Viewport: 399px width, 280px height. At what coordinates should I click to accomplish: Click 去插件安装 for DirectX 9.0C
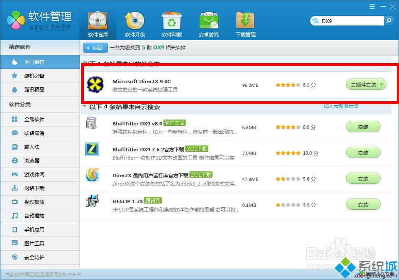(363, 85)
